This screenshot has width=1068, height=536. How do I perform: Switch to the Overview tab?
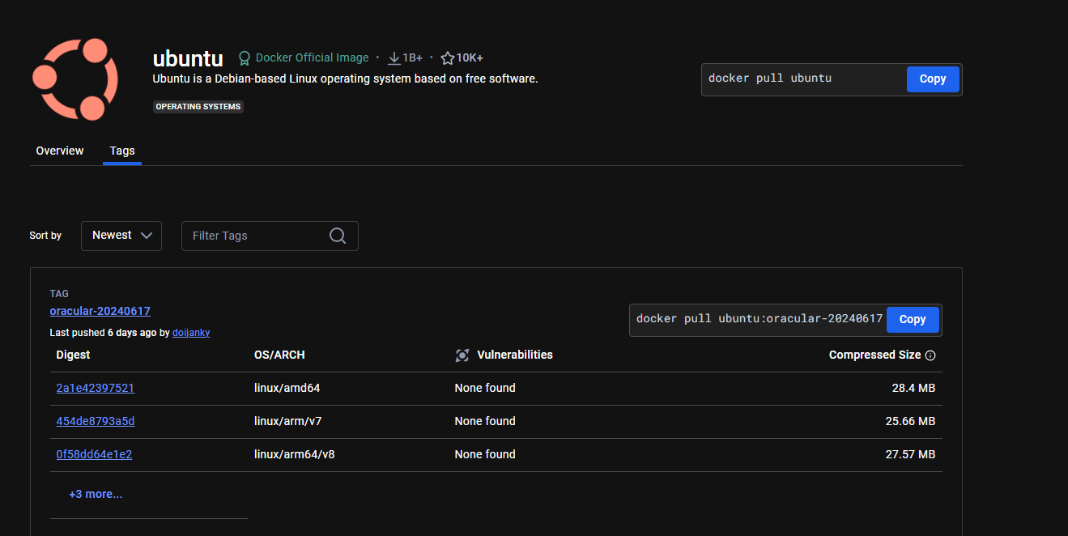click(60, 151)
